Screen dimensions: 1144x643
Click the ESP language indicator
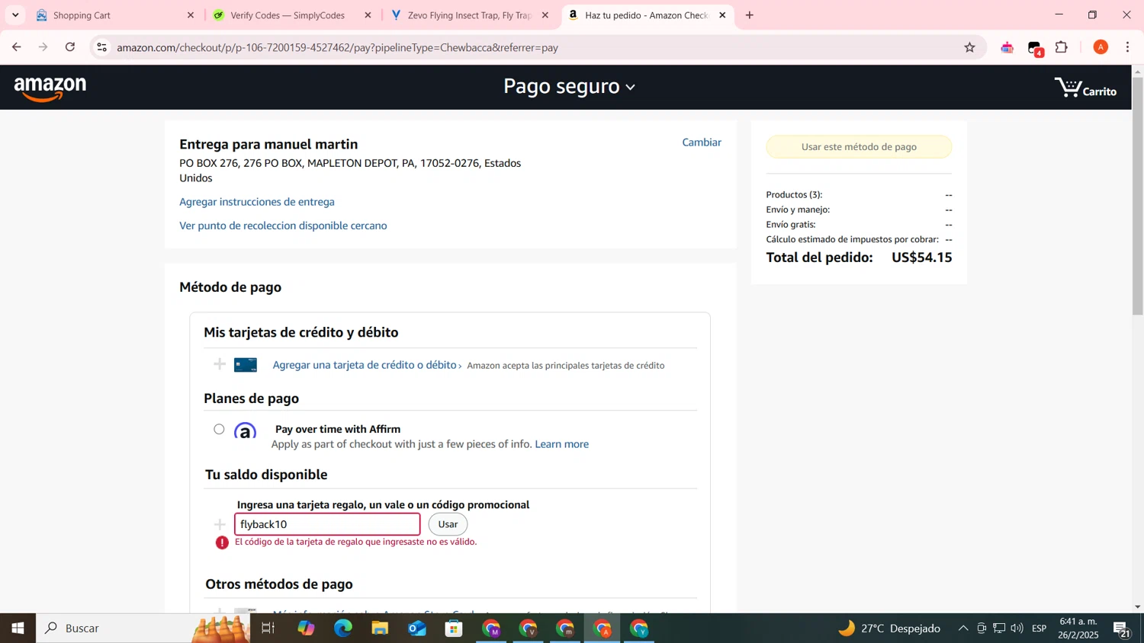tap(1039, 629)
